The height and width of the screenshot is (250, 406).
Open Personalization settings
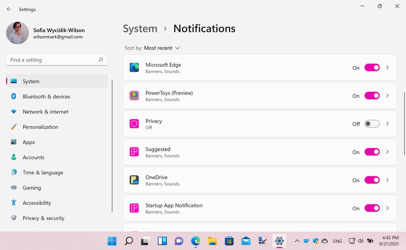(41, 127)
